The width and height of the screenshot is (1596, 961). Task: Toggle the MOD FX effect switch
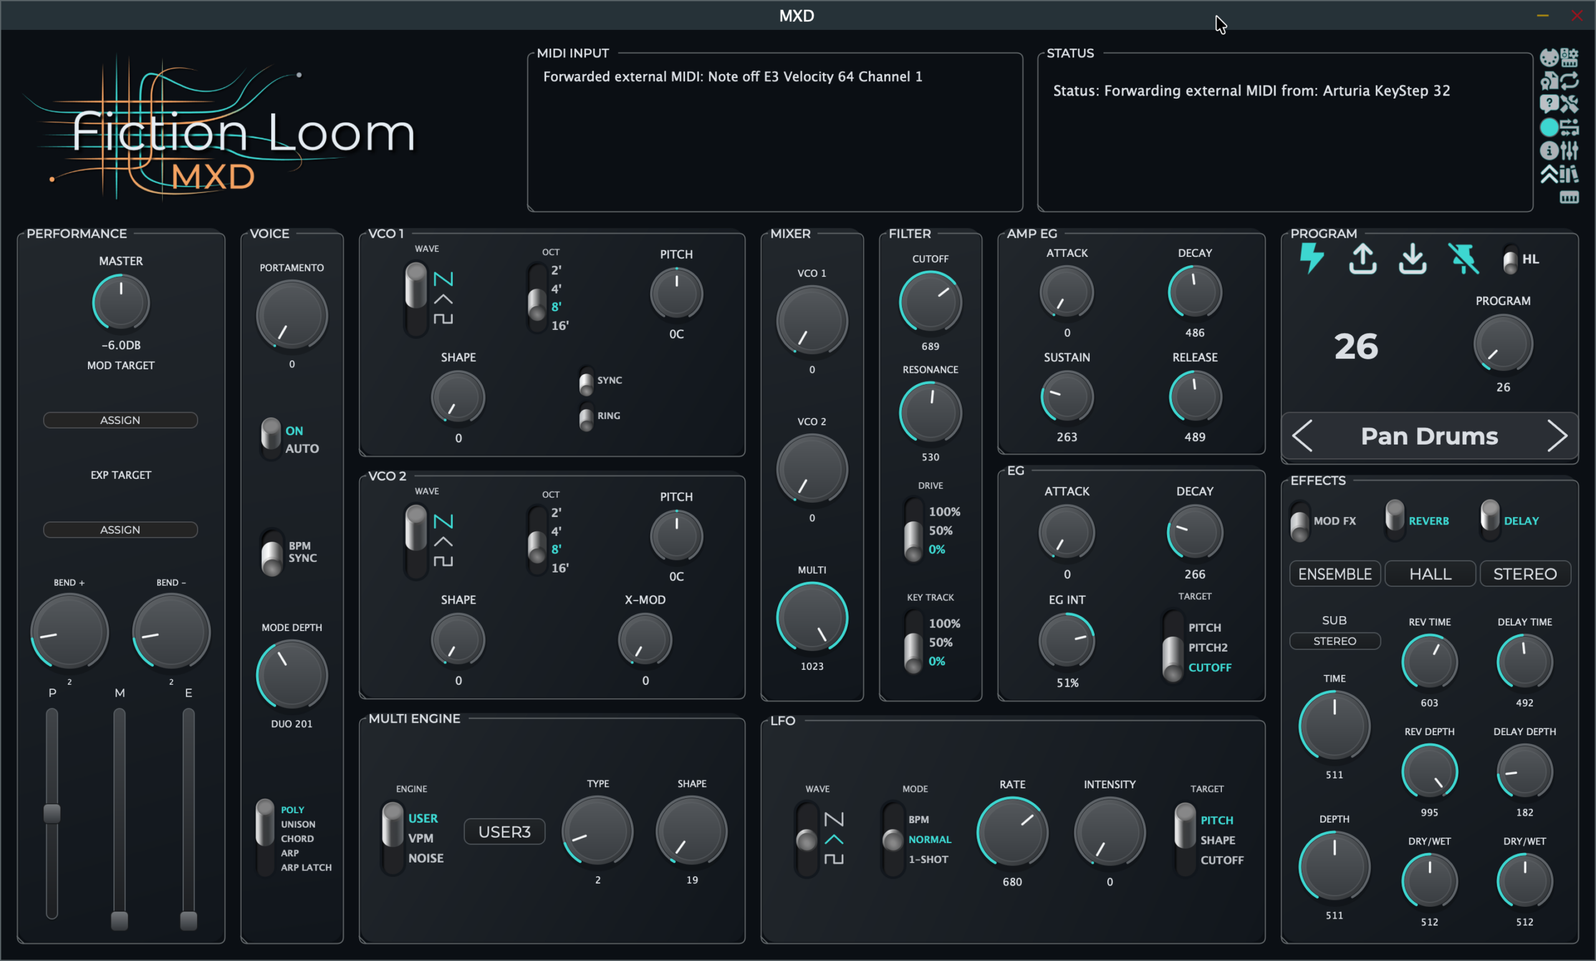point(1300,521)
